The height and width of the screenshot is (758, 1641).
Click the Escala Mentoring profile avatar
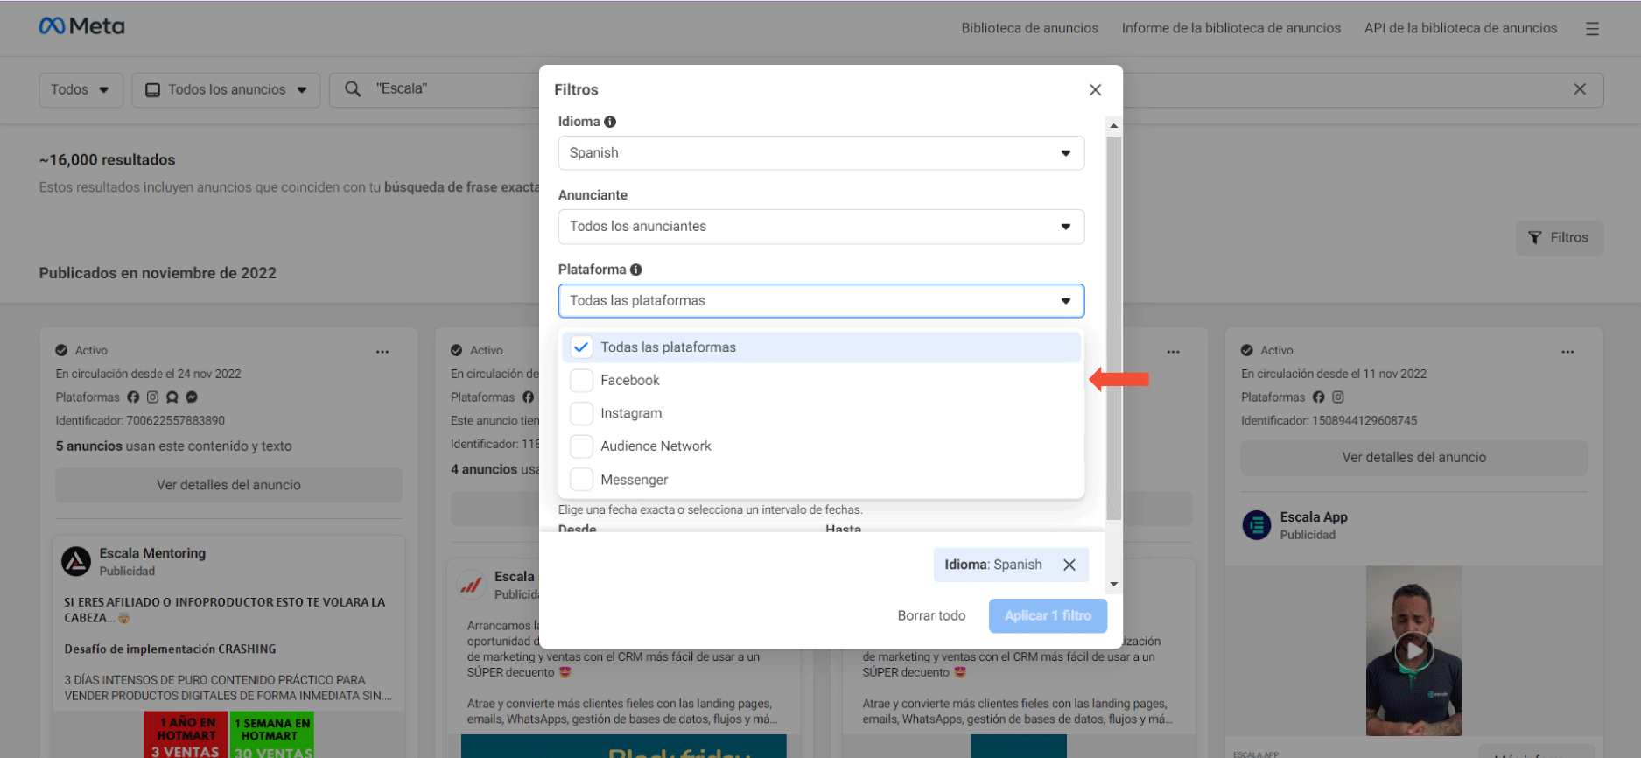[76, 561]
